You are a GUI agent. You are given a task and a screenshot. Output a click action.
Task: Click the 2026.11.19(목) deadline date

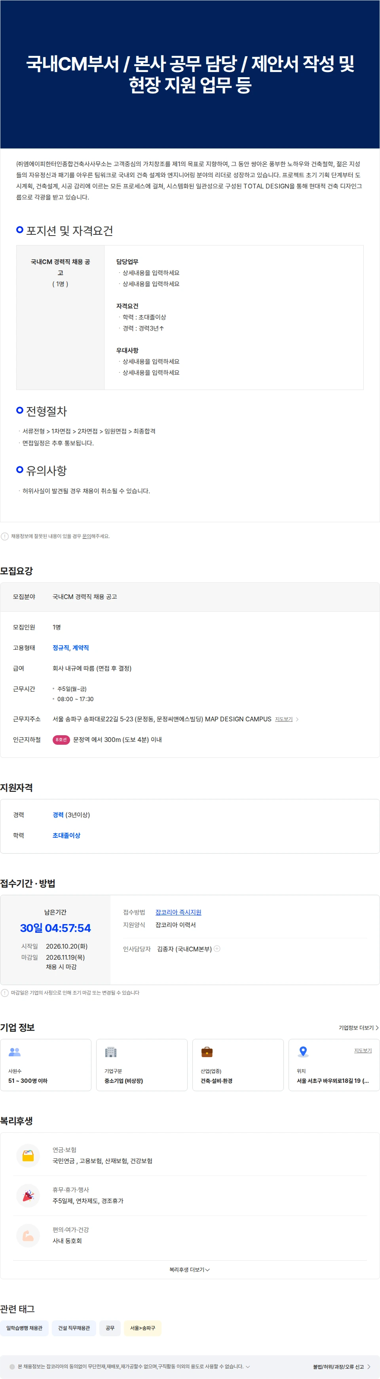65,957
